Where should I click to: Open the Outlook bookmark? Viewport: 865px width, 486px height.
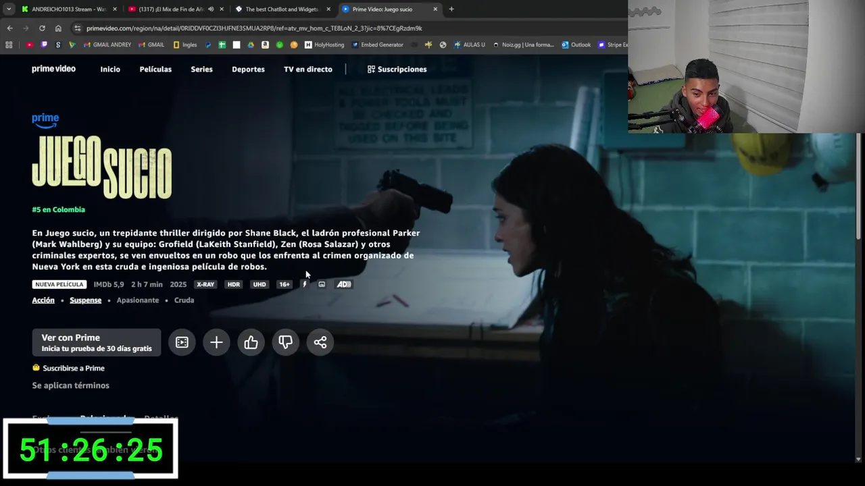576,45
